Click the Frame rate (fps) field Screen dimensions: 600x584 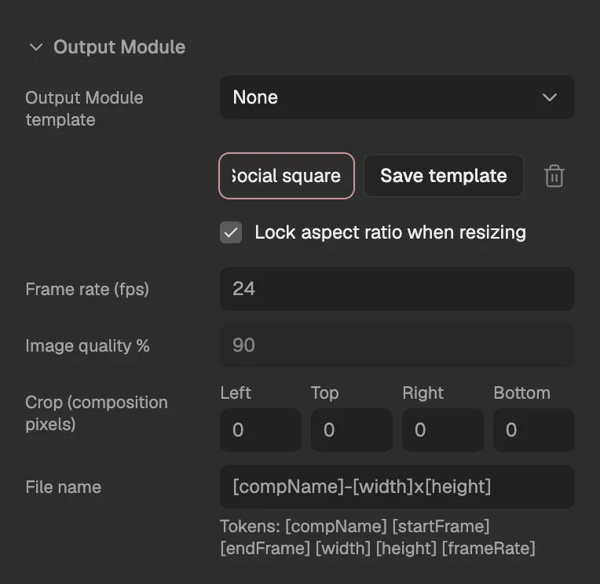click(397, 289)
